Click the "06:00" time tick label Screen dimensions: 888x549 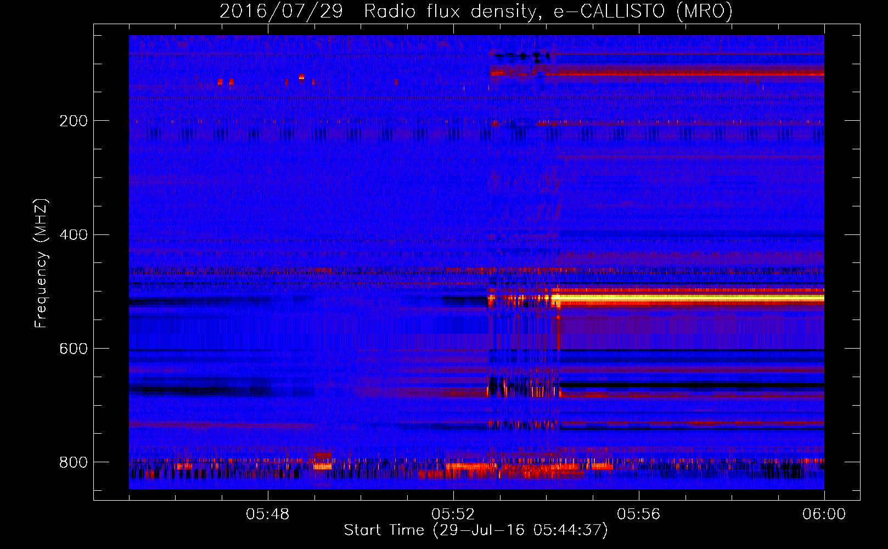tap(824, 514)
